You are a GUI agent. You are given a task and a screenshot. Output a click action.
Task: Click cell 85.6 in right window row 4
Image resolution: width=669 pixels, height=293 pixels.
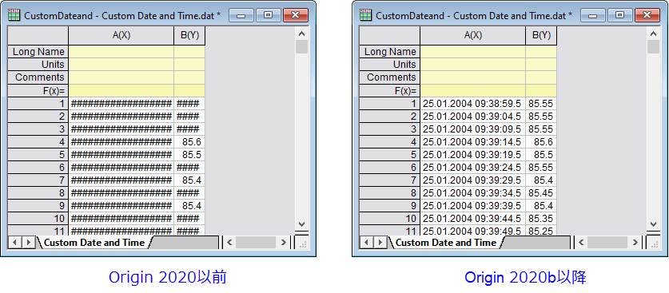click(x=541, y=142)
